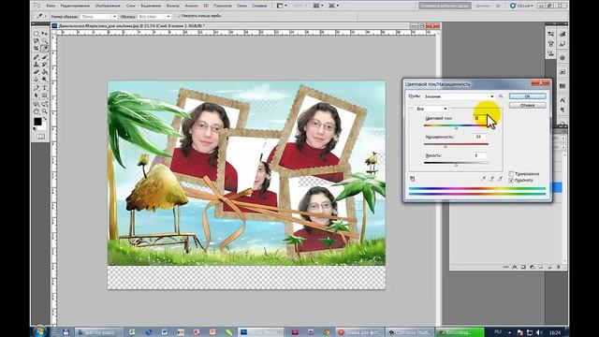This screenshot has height=337, width=599.
Task: Open the Paragraph panel icon in dock
Action: 562,110
